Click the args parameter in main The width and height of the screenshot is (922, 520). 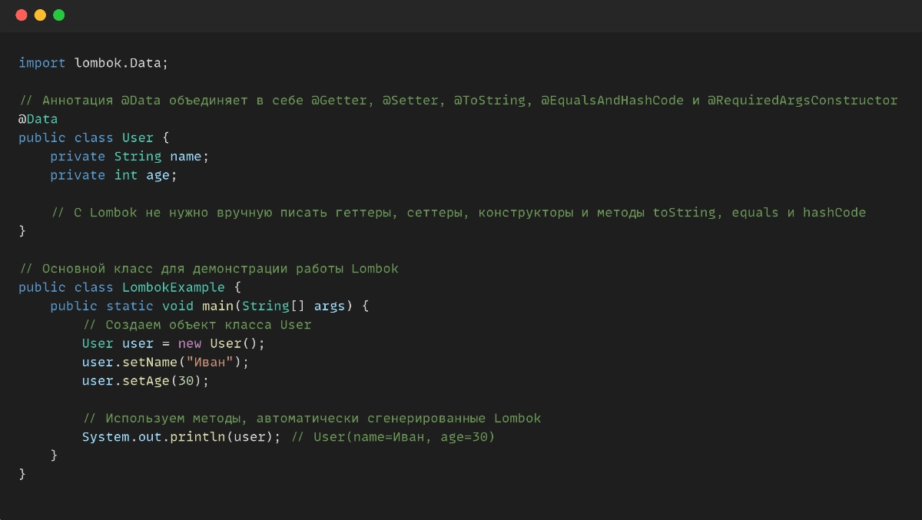coord(330,306)
